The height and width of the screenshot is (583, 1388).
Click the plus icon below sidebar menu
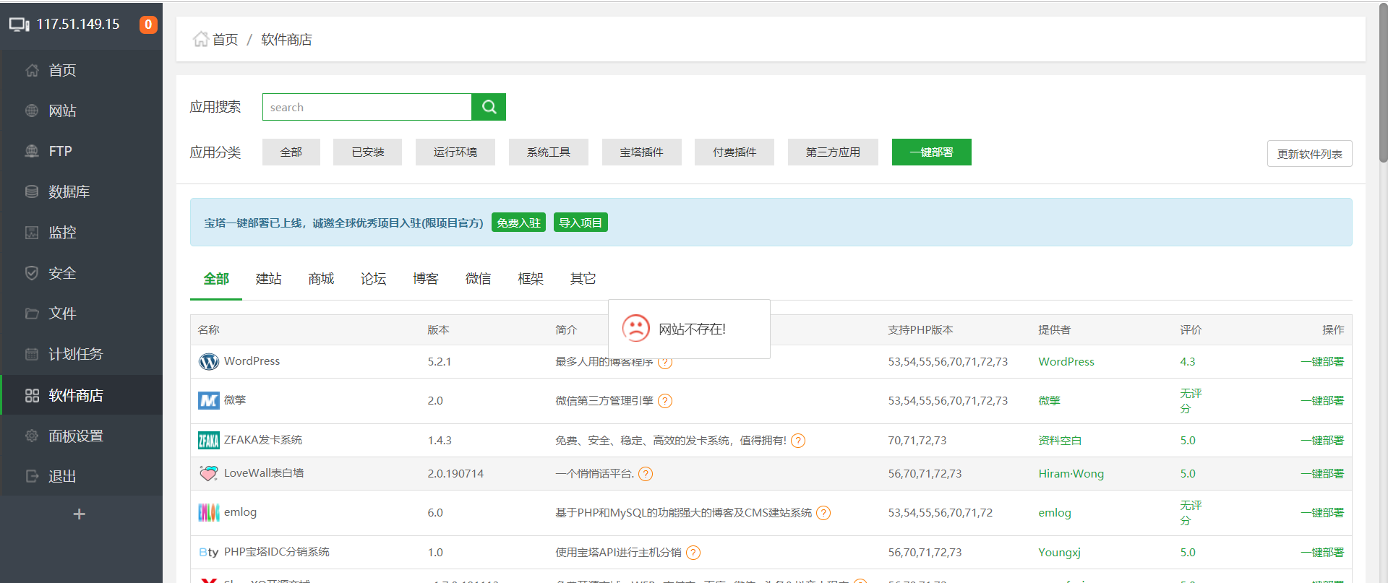[80, 514]
